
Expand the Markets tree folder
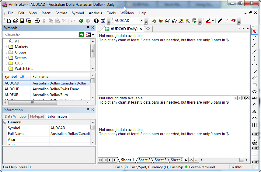coord(6,47)
